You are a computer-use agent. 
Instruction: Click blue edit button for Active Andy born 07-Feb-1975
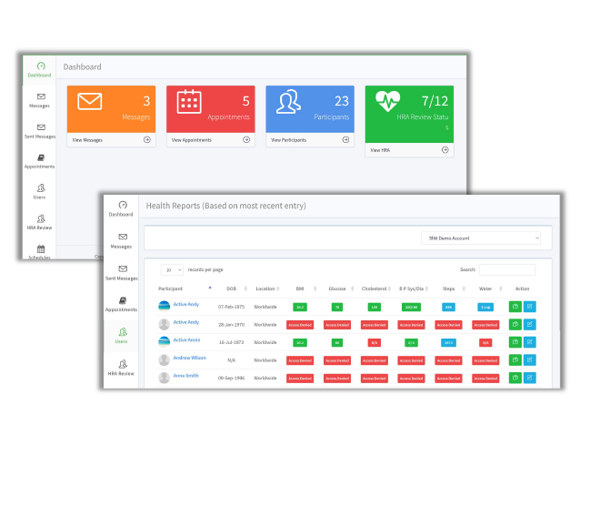tap(530, 307)
